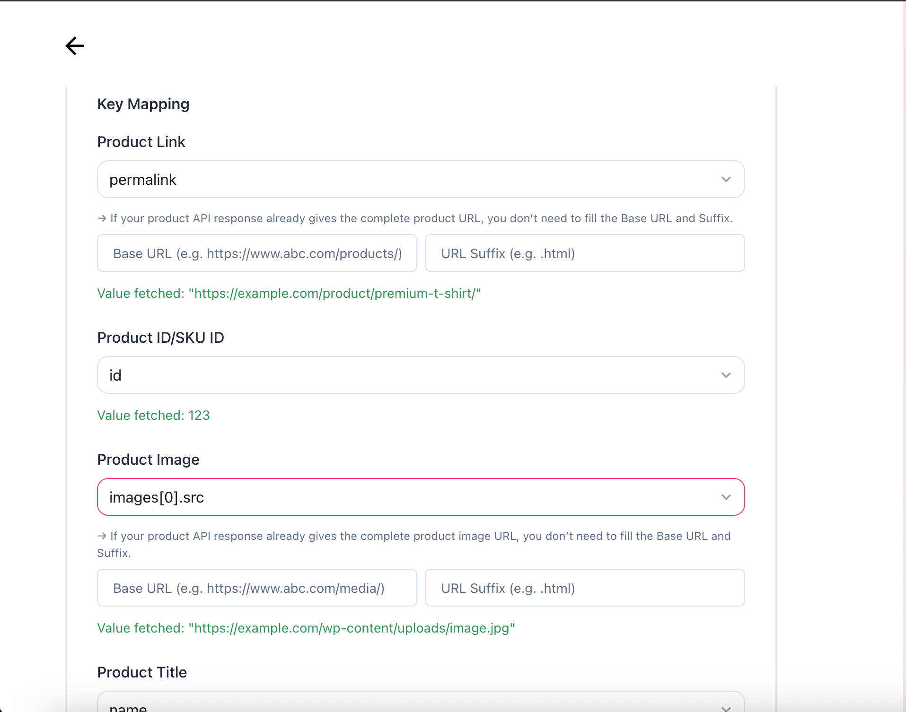Click the back arrow icon
The height and width of the screenshot is (712, 906).
[75, 46]
